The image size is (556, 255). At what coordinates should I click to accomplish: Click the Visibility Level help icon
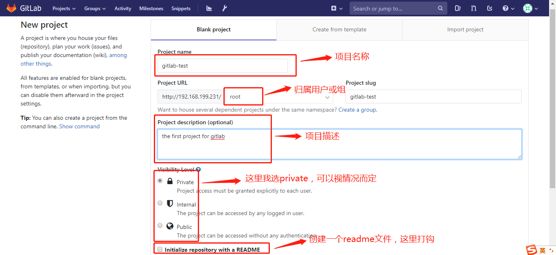click(198, 169)
